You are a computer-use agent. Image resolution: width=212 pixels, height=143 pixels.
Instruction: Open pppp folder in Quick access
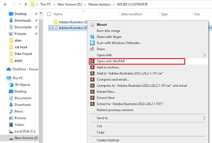(18, 61)
